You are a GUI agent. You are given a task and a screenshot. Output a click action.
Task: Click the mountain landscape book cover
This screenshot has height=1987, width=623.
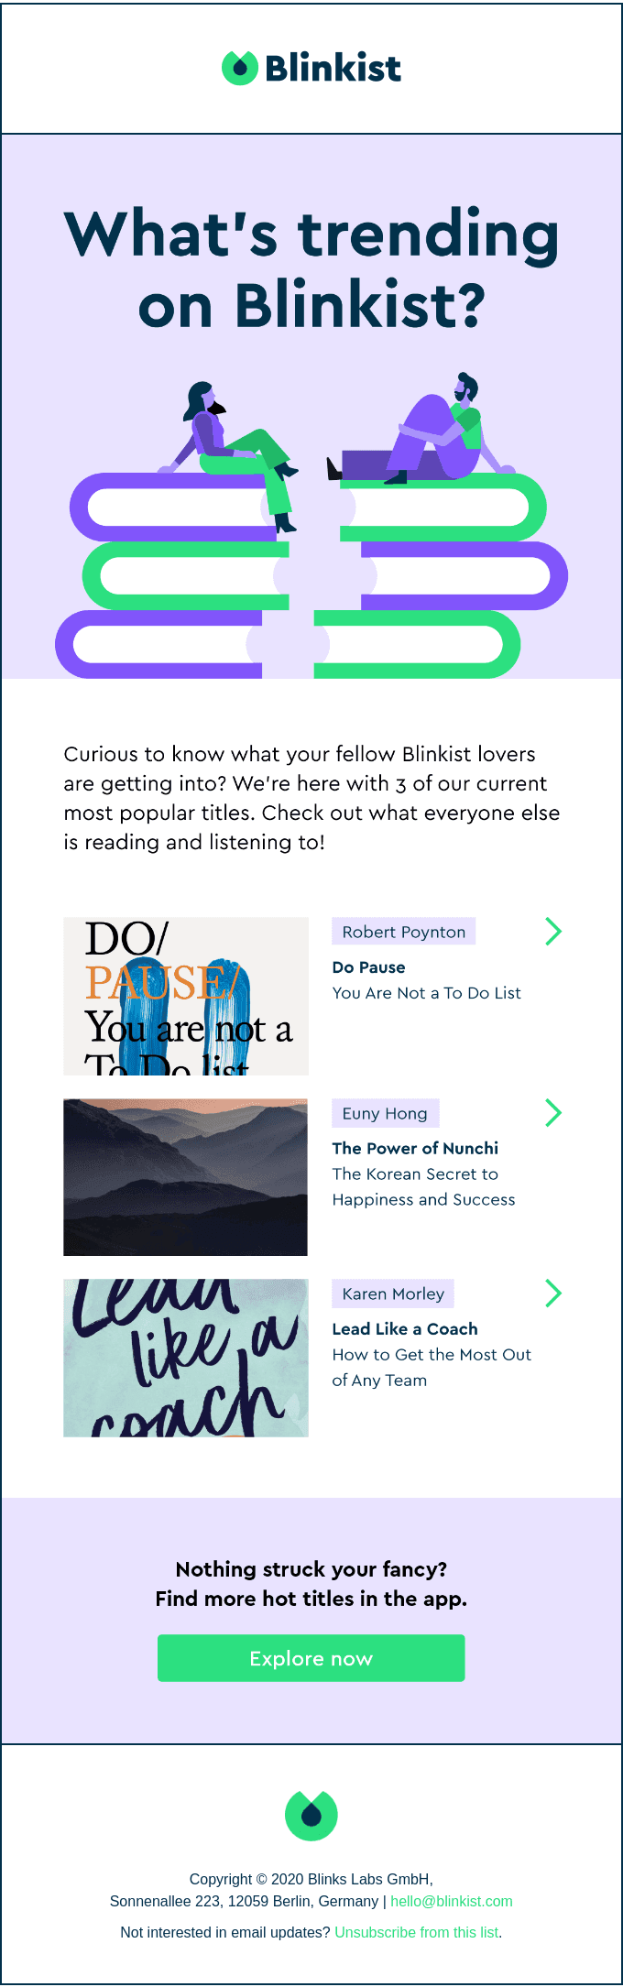pyautogui.click(x=186, y=1177)
